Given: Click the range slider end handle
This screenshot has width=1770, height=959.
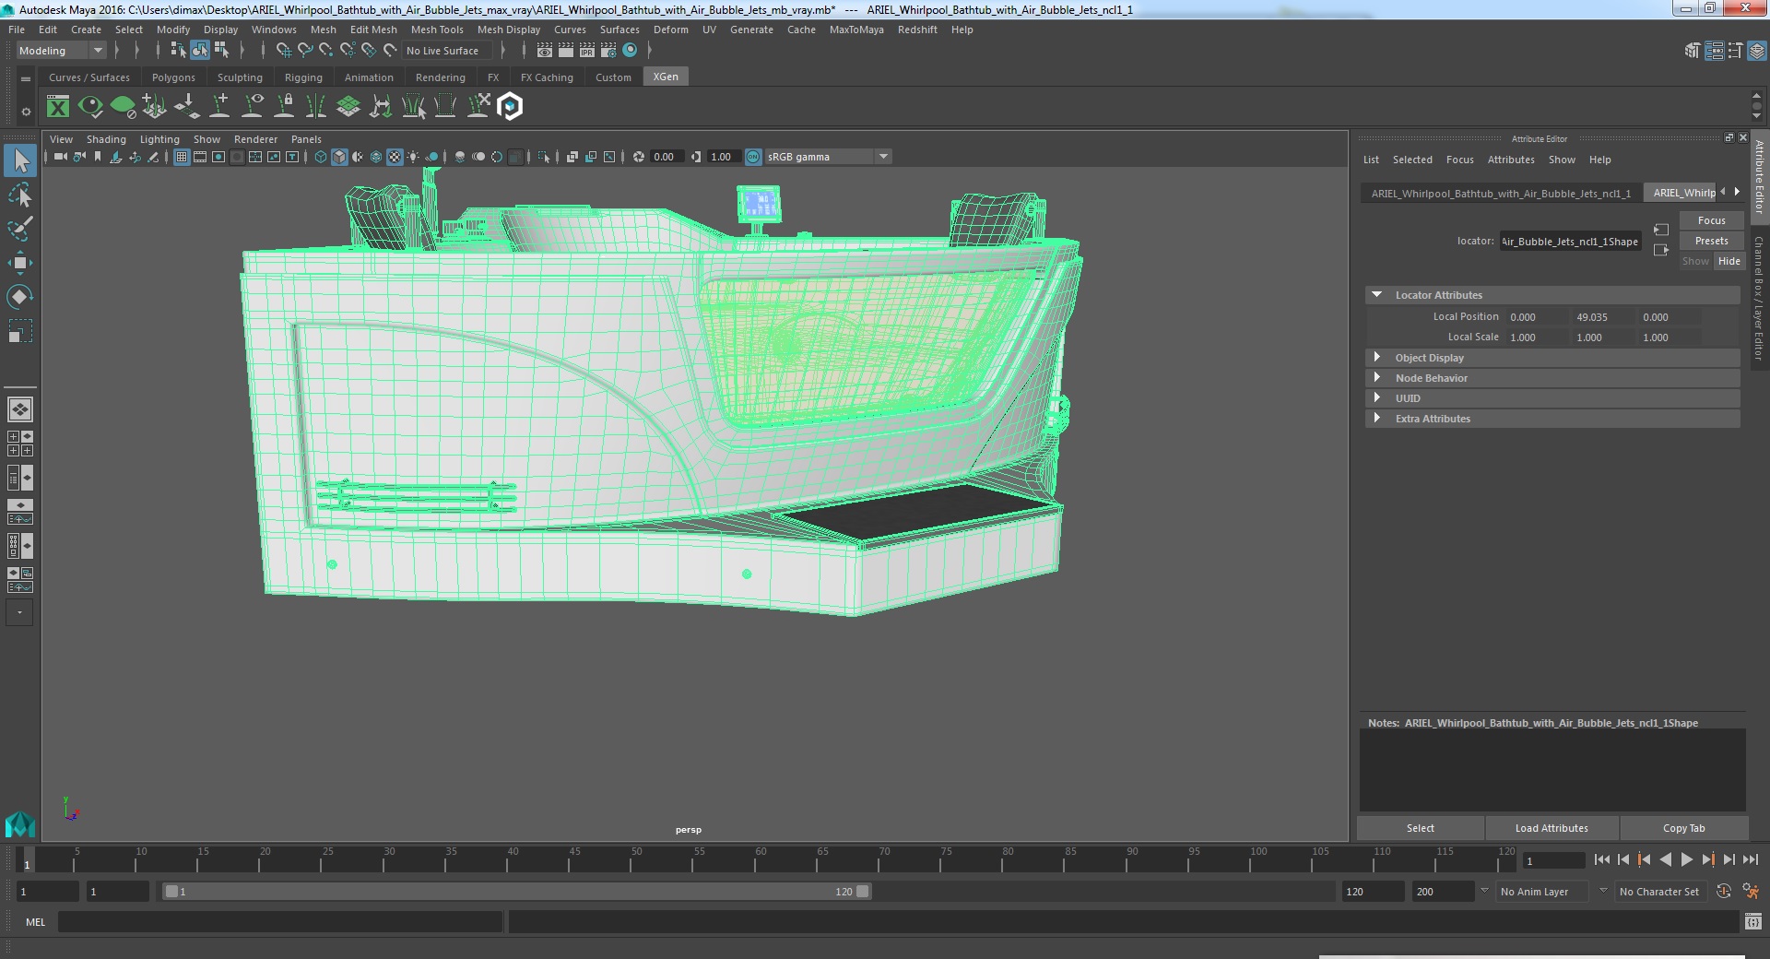Looking at the screenshot, I should point(862,892).
